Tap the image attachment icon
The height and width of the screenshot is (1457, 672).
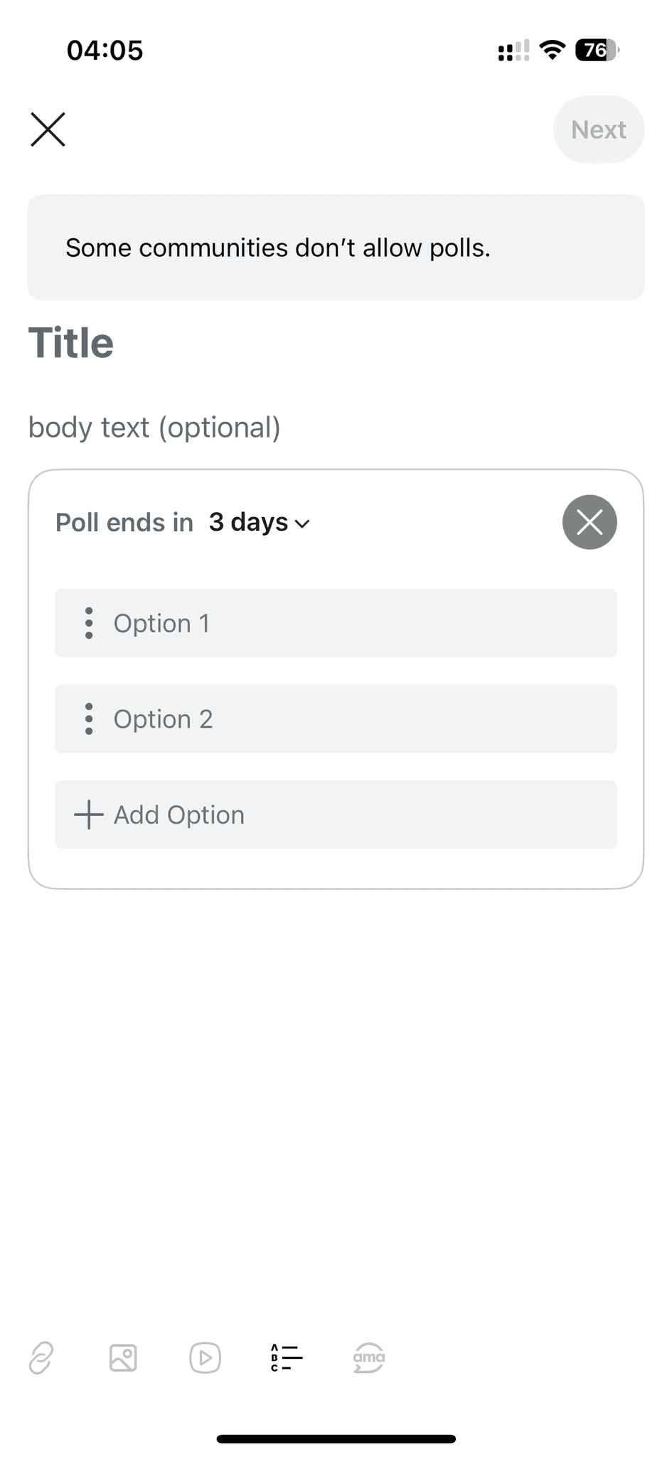pos(123,1357)
